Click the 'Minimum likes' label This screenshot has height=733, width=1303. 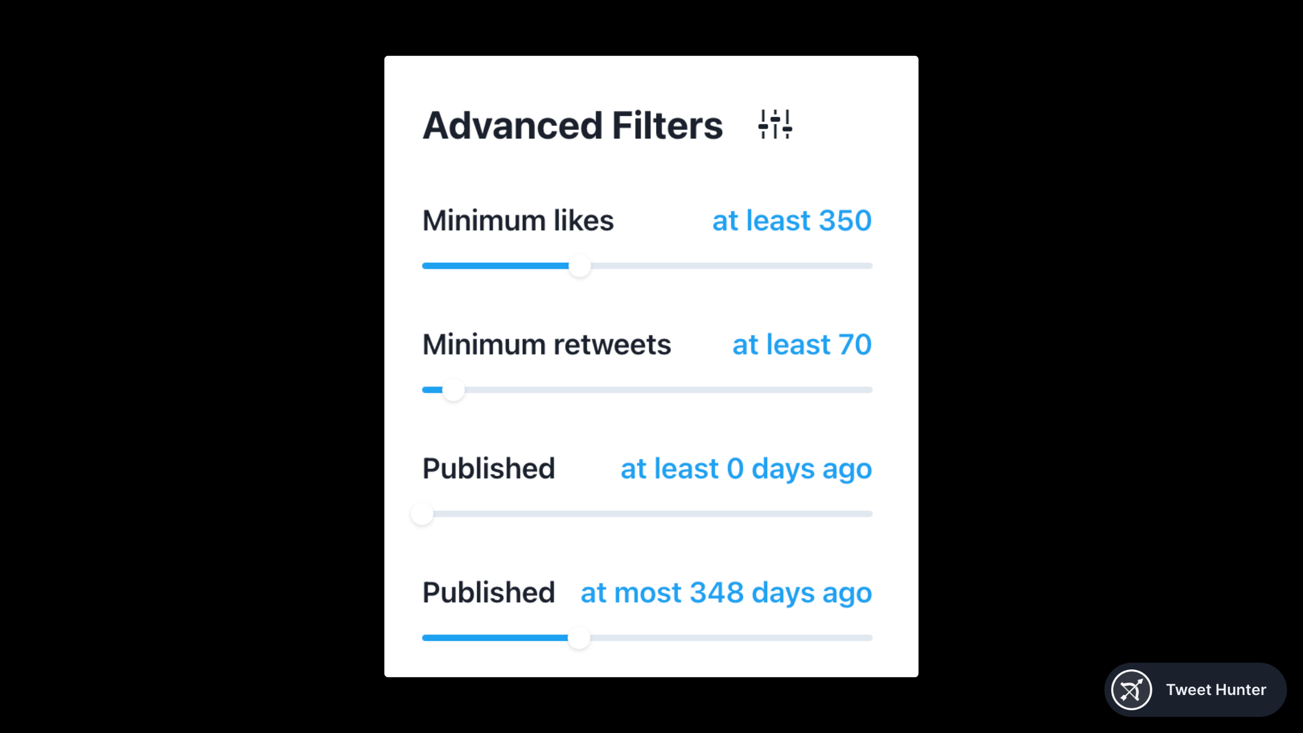click(x=518, y=220)
